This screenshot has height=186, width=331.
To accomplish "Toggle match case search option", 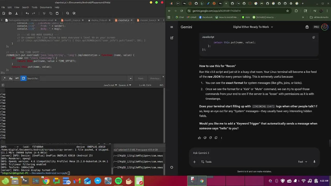I will (11, 78).
